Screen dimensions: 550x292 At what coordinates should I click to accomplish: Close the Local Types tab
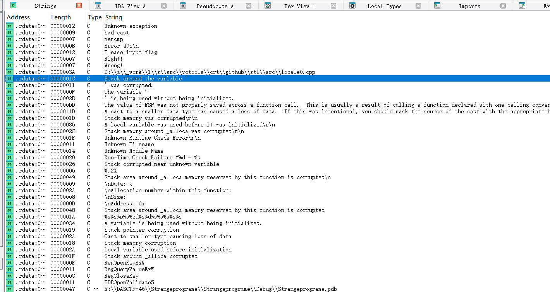click(x=418, y=6)
